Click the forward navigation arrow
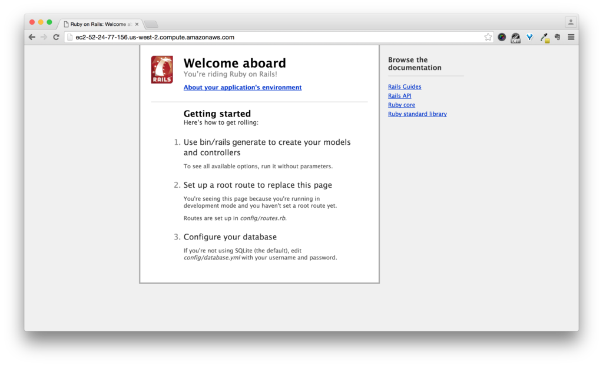This screenshot has width=603, height=366. [x=44, y=36]
